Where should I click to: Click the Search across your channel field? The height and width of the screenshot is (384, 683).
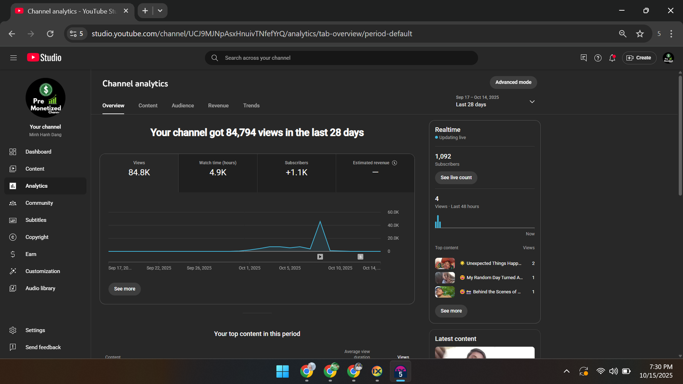pyautogui.click(x=341, y=58)
